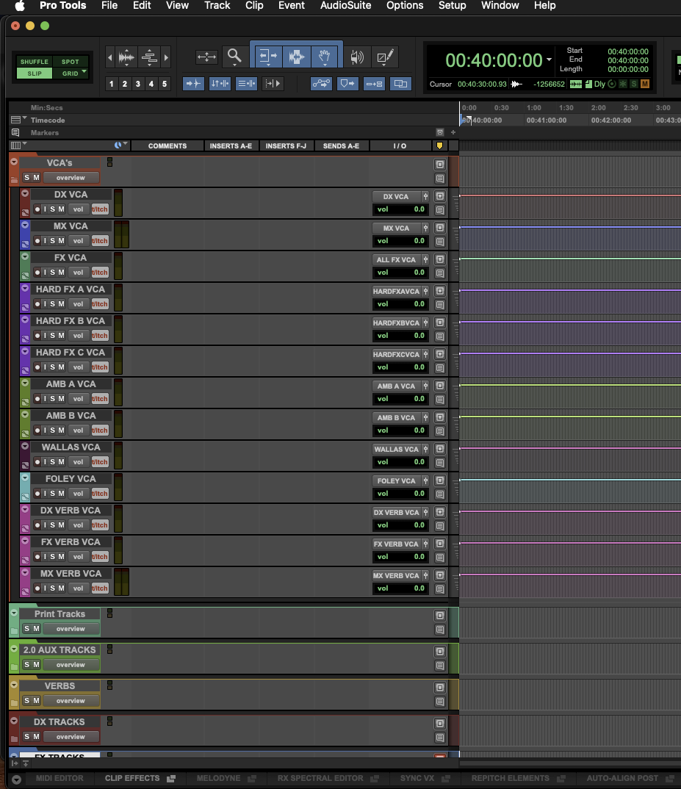Open the AudioSuite menu
This screenshot has width=681, height=789.
click(345, 6)
